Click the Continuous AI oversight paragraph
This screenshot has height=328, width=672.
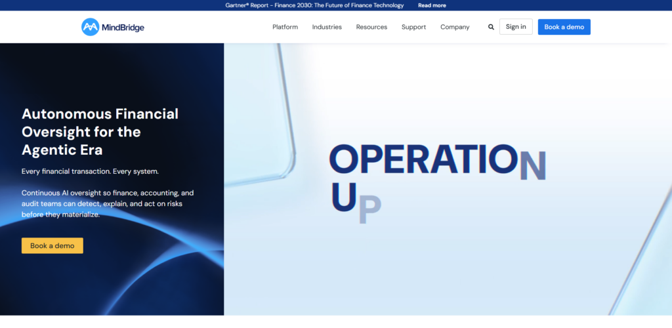(108, 203)
